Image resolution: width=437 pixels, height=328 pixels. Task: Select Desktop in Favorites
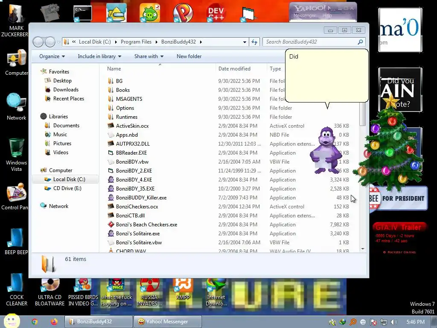(x=62, y=81)
